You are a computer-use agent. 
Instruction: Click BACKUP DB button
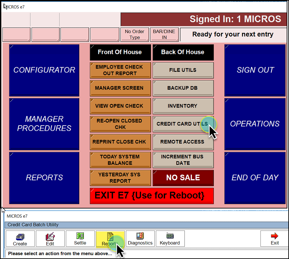click(183, 88)
